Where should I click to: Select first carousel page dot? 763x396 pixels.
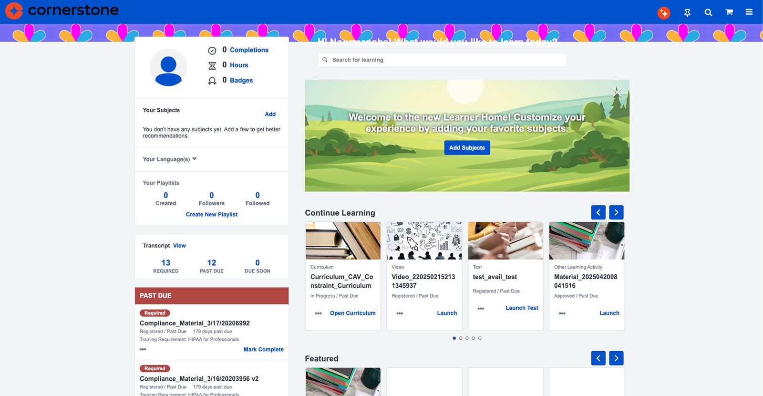pos(454,338)
